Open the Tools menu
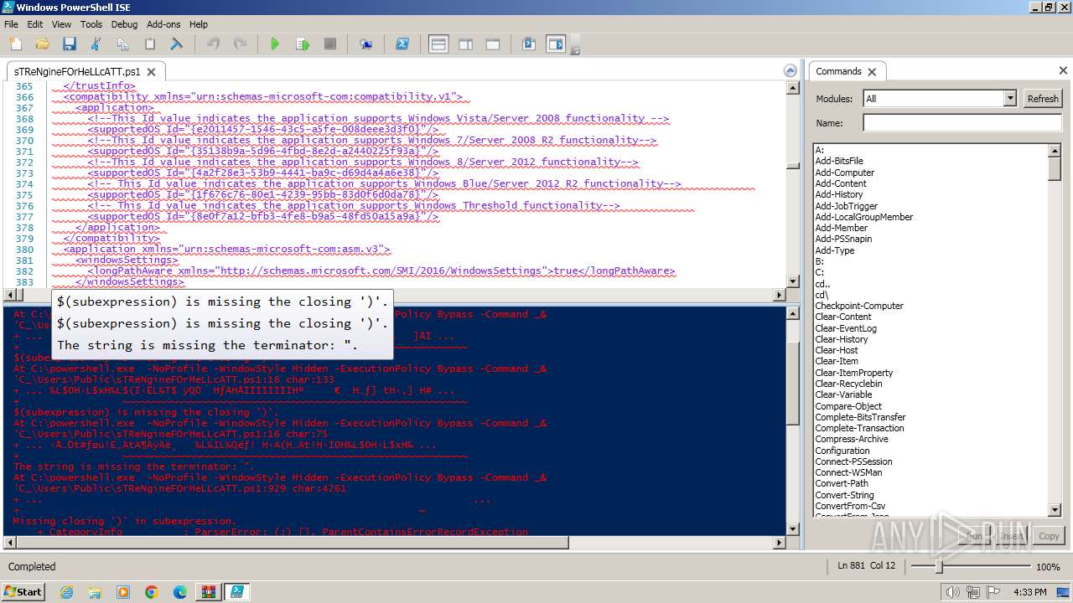This screenshot has height=603, width=1073. click(91, 24)
